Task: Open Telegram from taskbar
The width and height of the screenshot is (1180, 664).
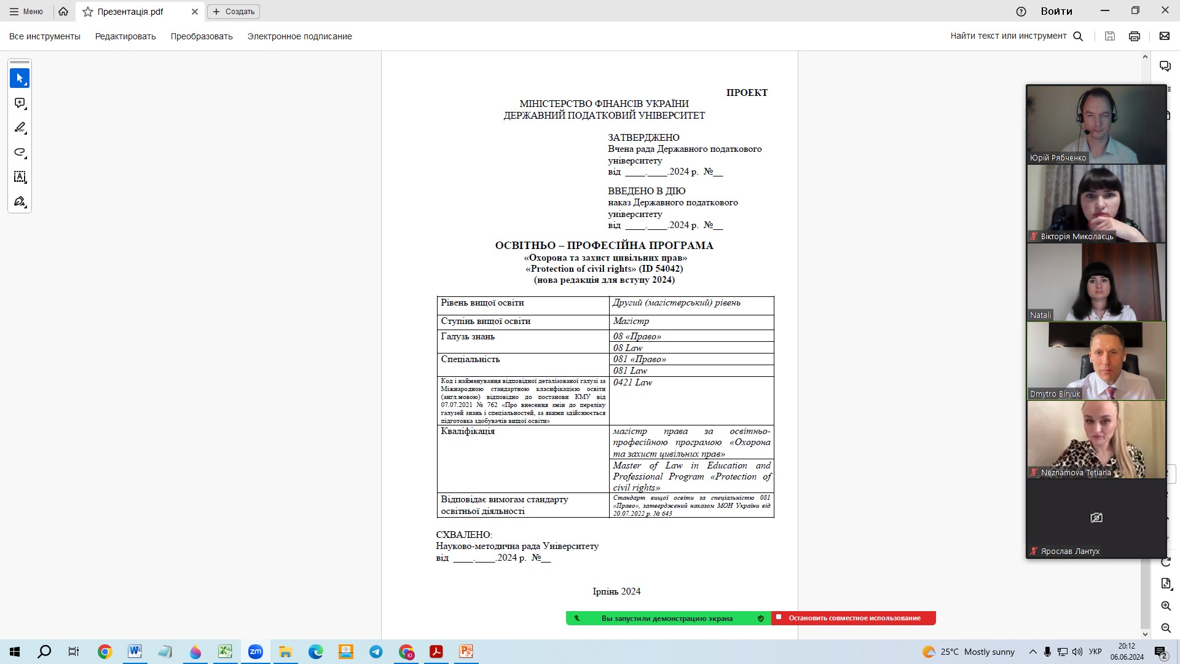Action: pos(376,652)
